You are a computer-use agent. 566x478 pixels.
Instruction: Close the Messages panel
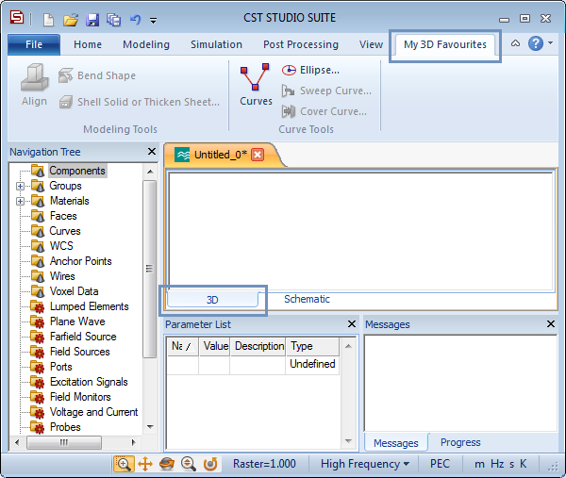(551, 324)
